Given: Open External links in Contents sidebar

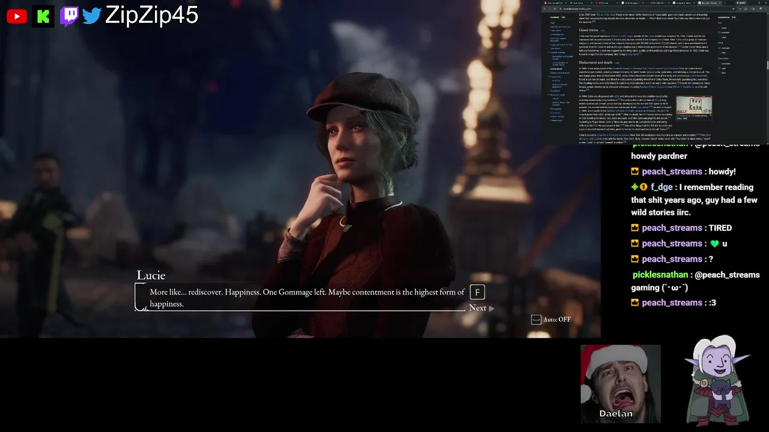Looking at the screenshot, I should pos(556,121).
